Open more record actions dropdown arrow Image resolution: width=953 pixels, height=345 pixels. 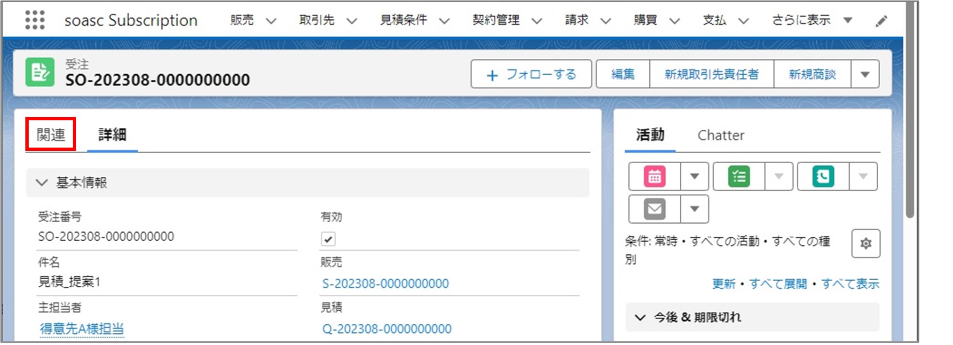[865, 74]
